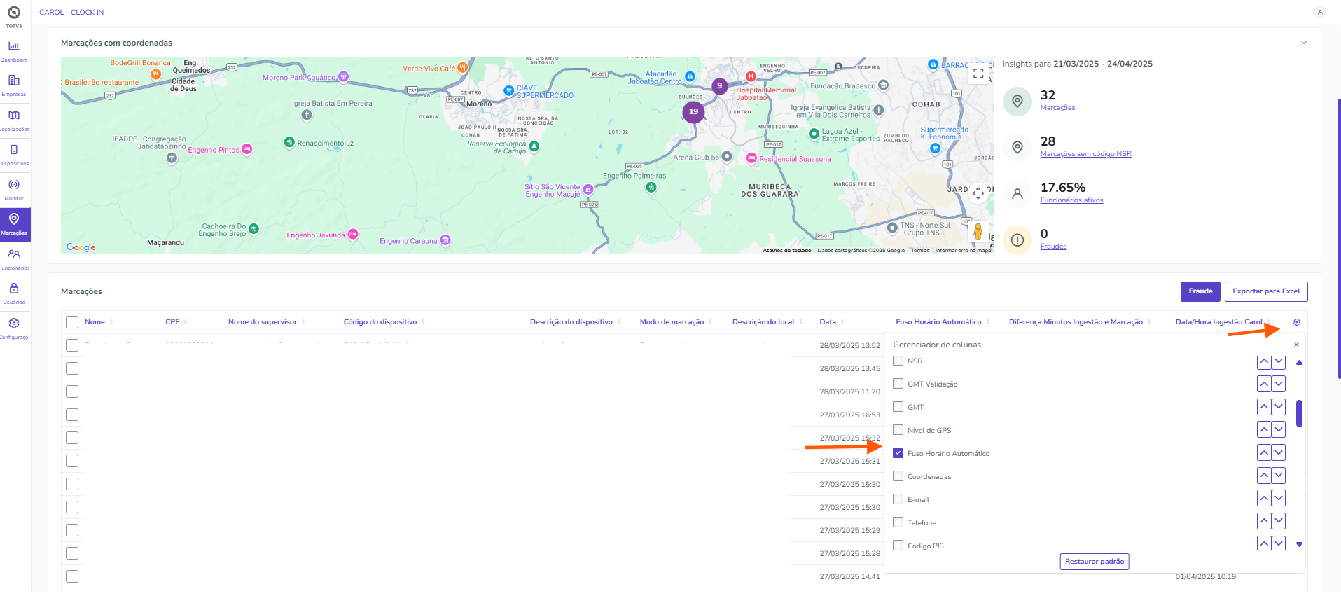
Task: Sort by Código do dispositivo
Action: [384, 322]
